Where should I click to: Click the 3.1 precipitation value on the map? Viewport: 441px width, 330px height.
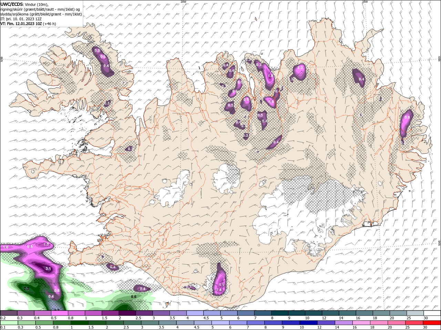click(x=48, y=268)
